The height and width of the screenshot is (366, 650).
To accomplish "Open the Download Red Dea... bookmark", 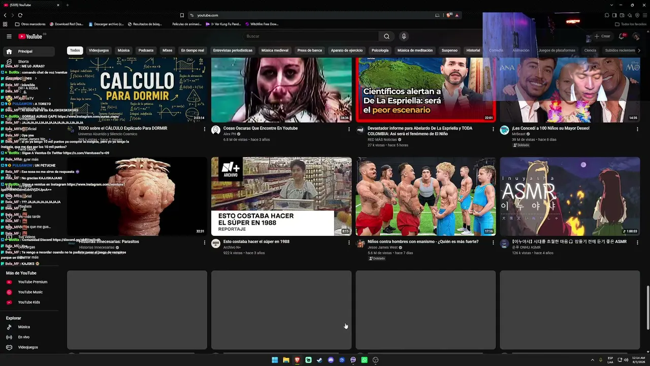I will (x=66, y=24).
